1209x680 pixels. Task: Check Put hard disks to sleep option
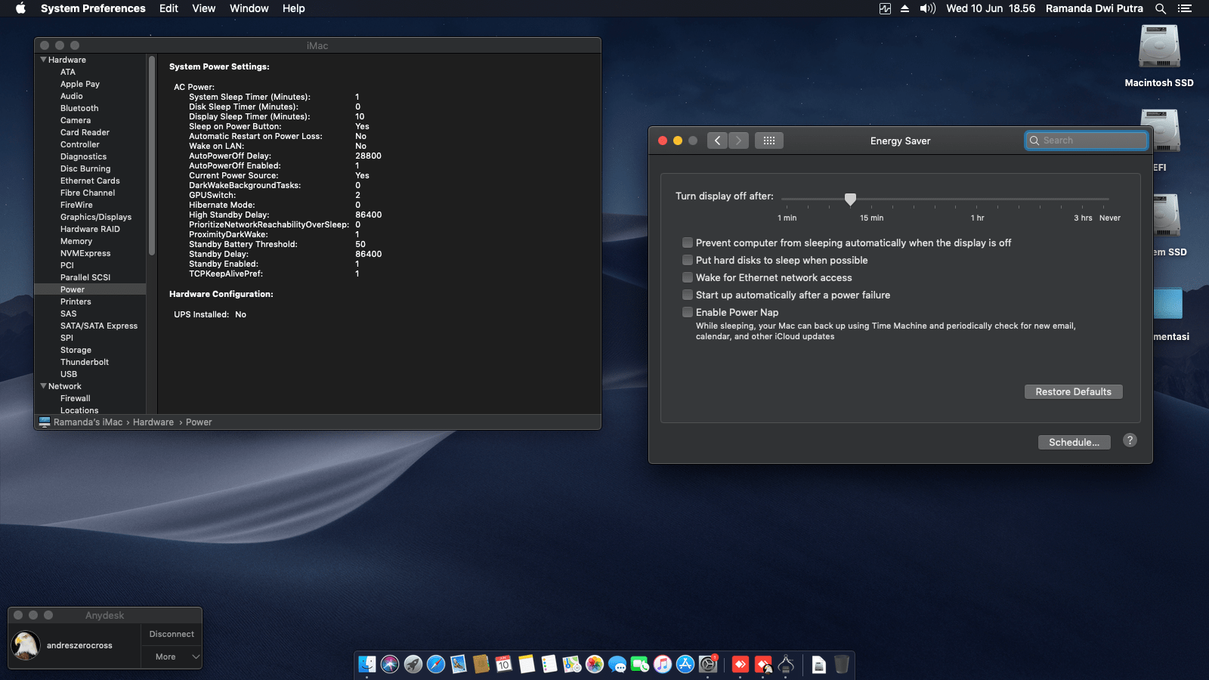tap(688, 260)
